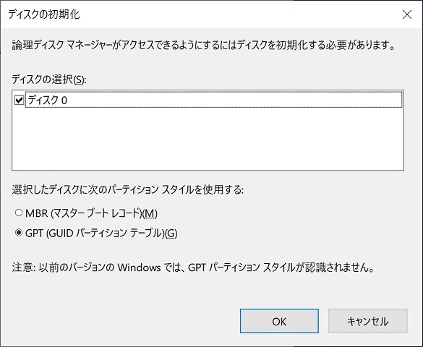
Task: Click the (G) accelerator on the GPT option
Action: pyautogui.click(x=171, y=234)
